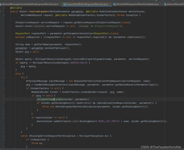The image size is (184, 150).
Task: Select the RequestPartMethodArgumentResolver.java tab
Action: 87,4
